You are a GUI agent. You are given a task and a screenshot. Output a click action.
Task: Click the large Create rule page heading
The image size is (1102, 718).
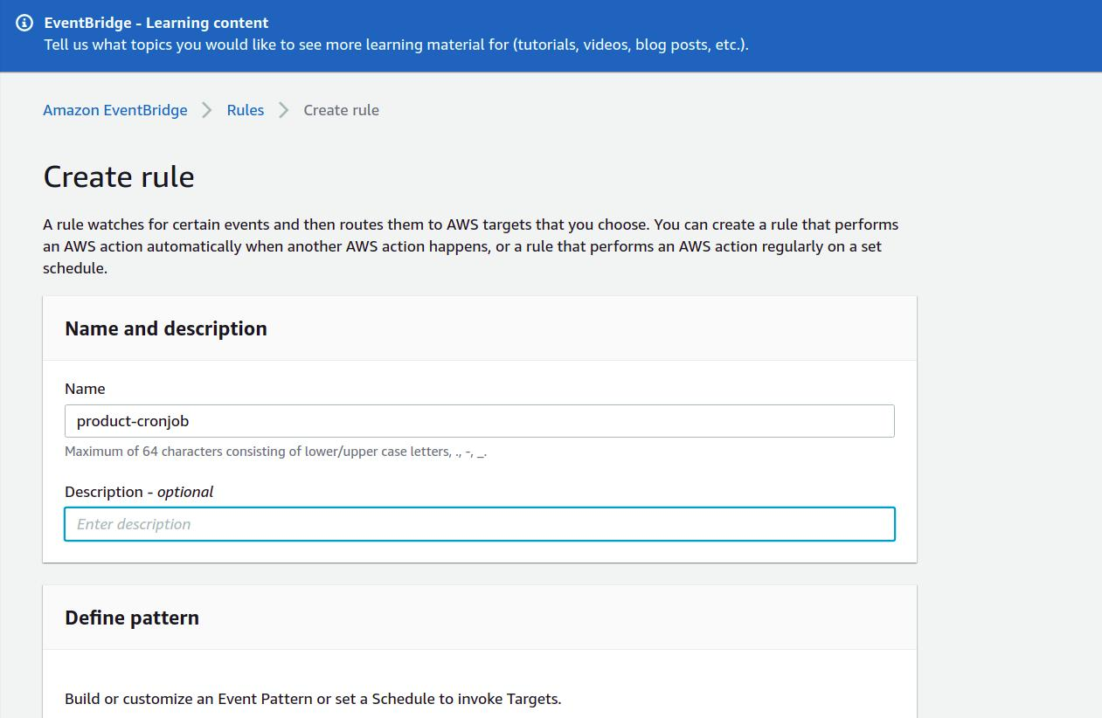119,176
